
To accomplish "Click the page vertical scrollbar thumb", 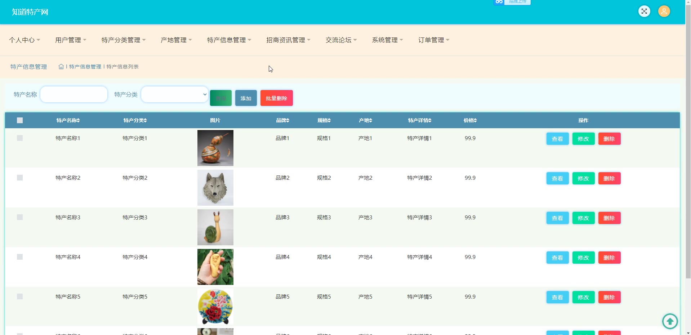I will click(x=688, y=142).
